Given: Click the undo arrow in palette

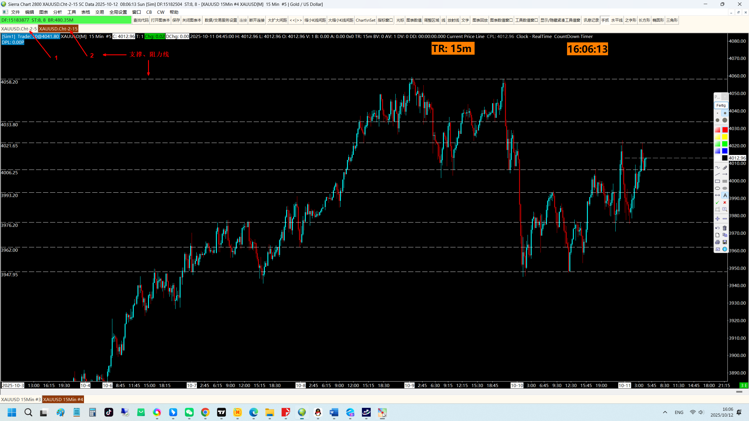Looking at the screenshot, I should tap(717, 228).
